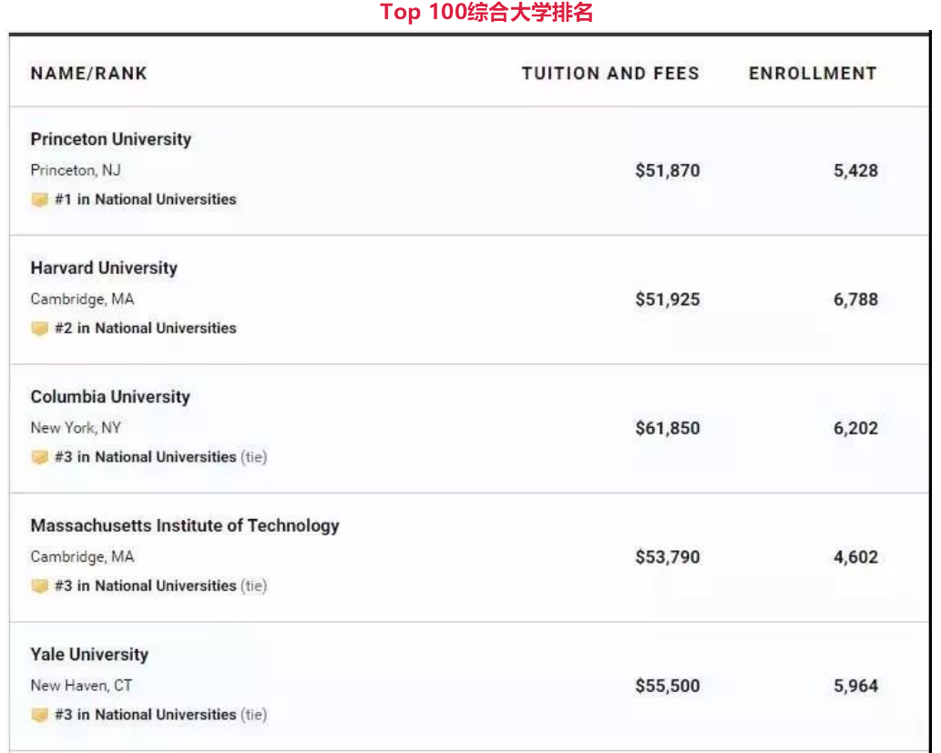Image resolution: width=941 pixels, height=753 pixels.
Task: Click the badge icon beside Princeton's #1 rank
Action: coord(39,199)
